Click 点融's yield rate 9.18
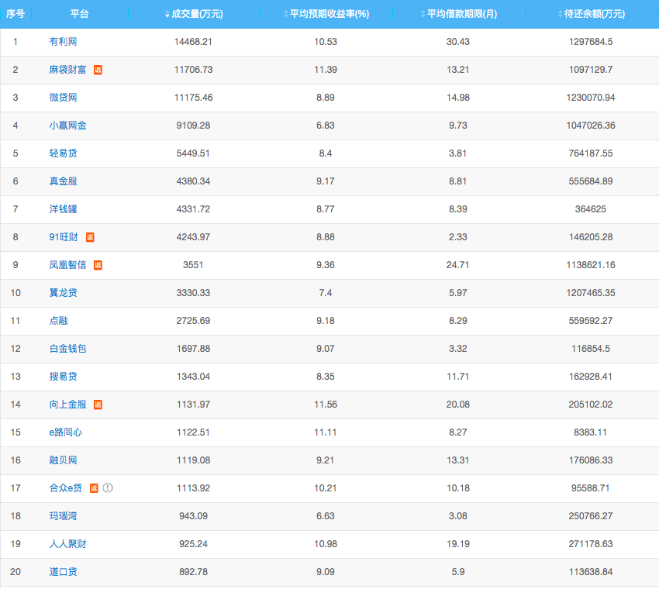 click(x=326, y=321)
